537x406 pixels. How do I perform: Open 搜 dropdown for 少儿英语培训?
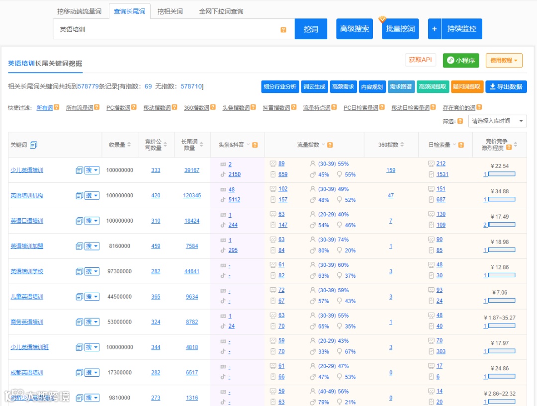pyautogui.click(x=92, y=170)
